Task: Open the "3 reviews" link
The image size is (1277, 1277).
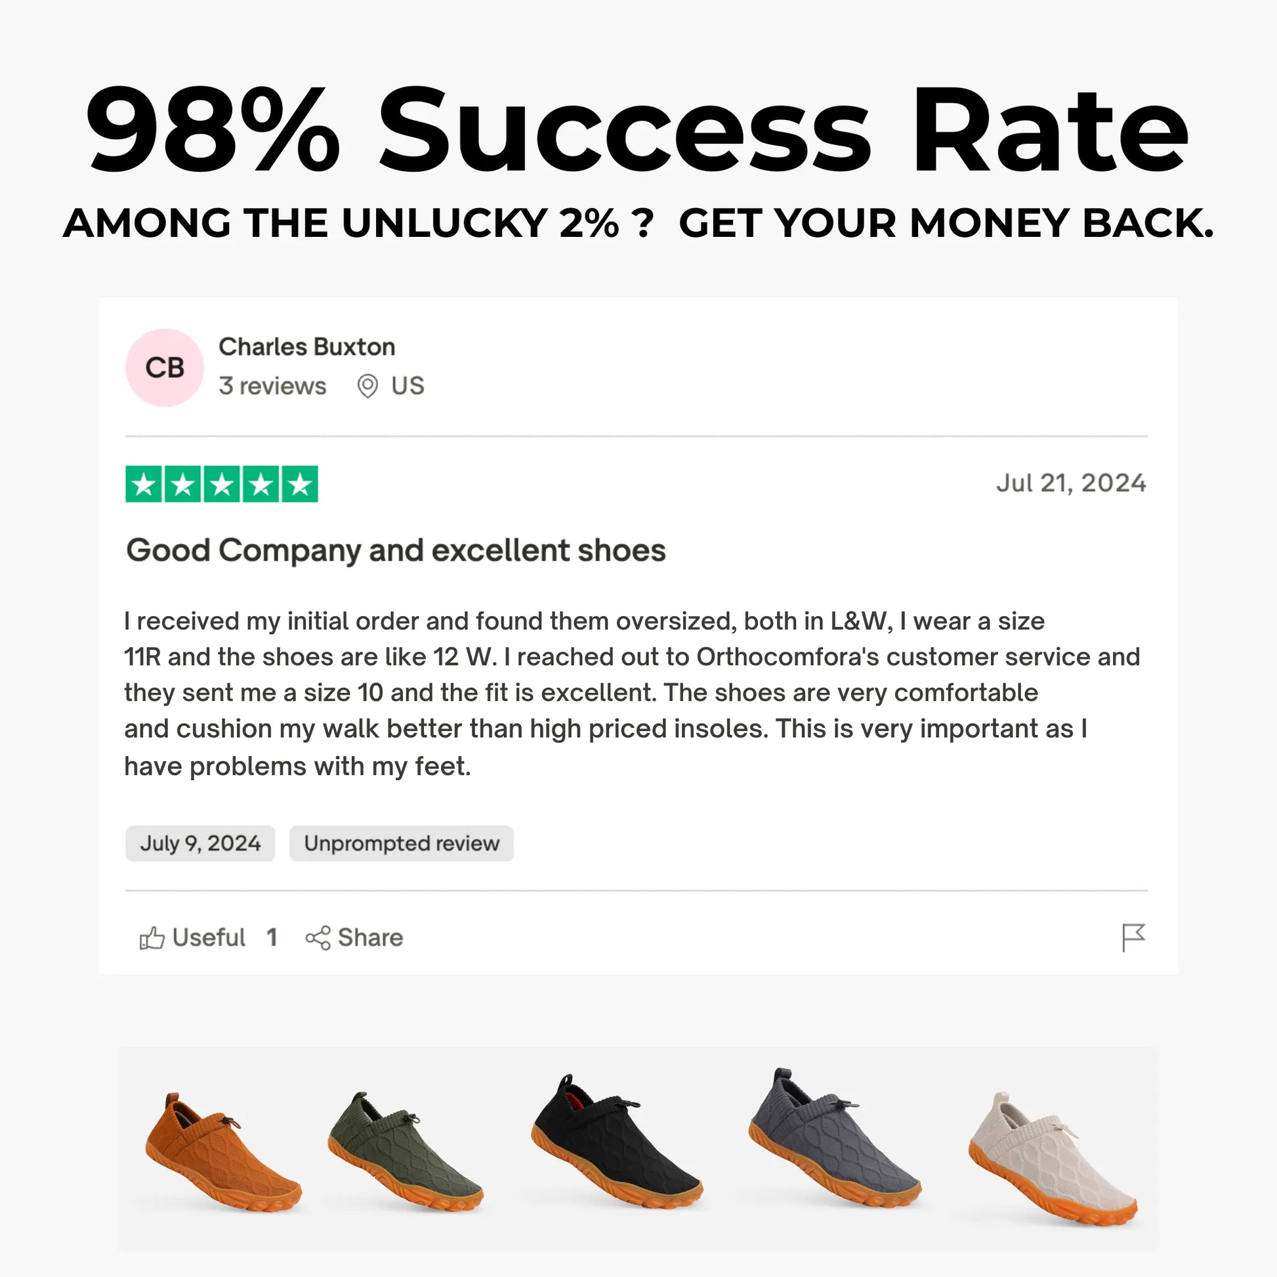Action: tap(272, 386)
